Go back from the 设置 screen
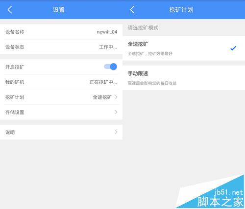 (x=10, y=10)
